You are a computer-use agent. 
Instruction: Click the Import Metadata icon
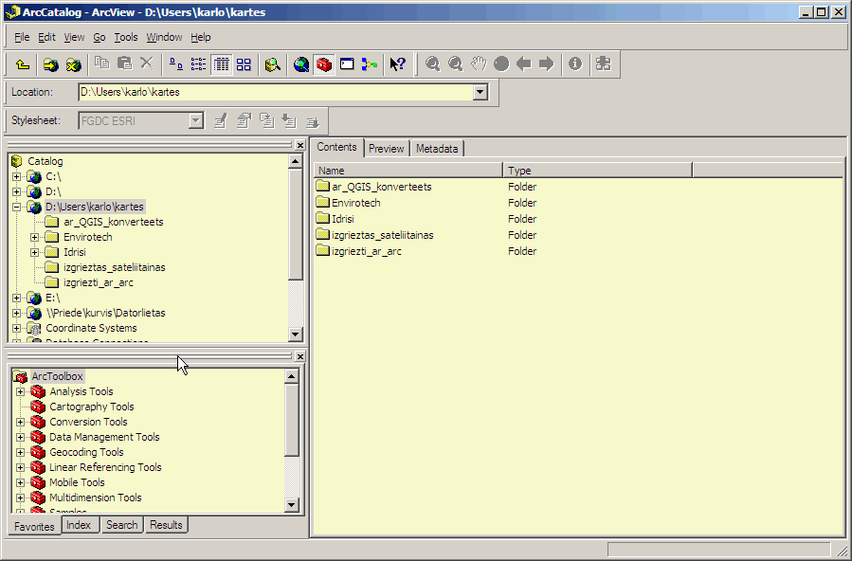pyautogui.click(x=289, y=120)
